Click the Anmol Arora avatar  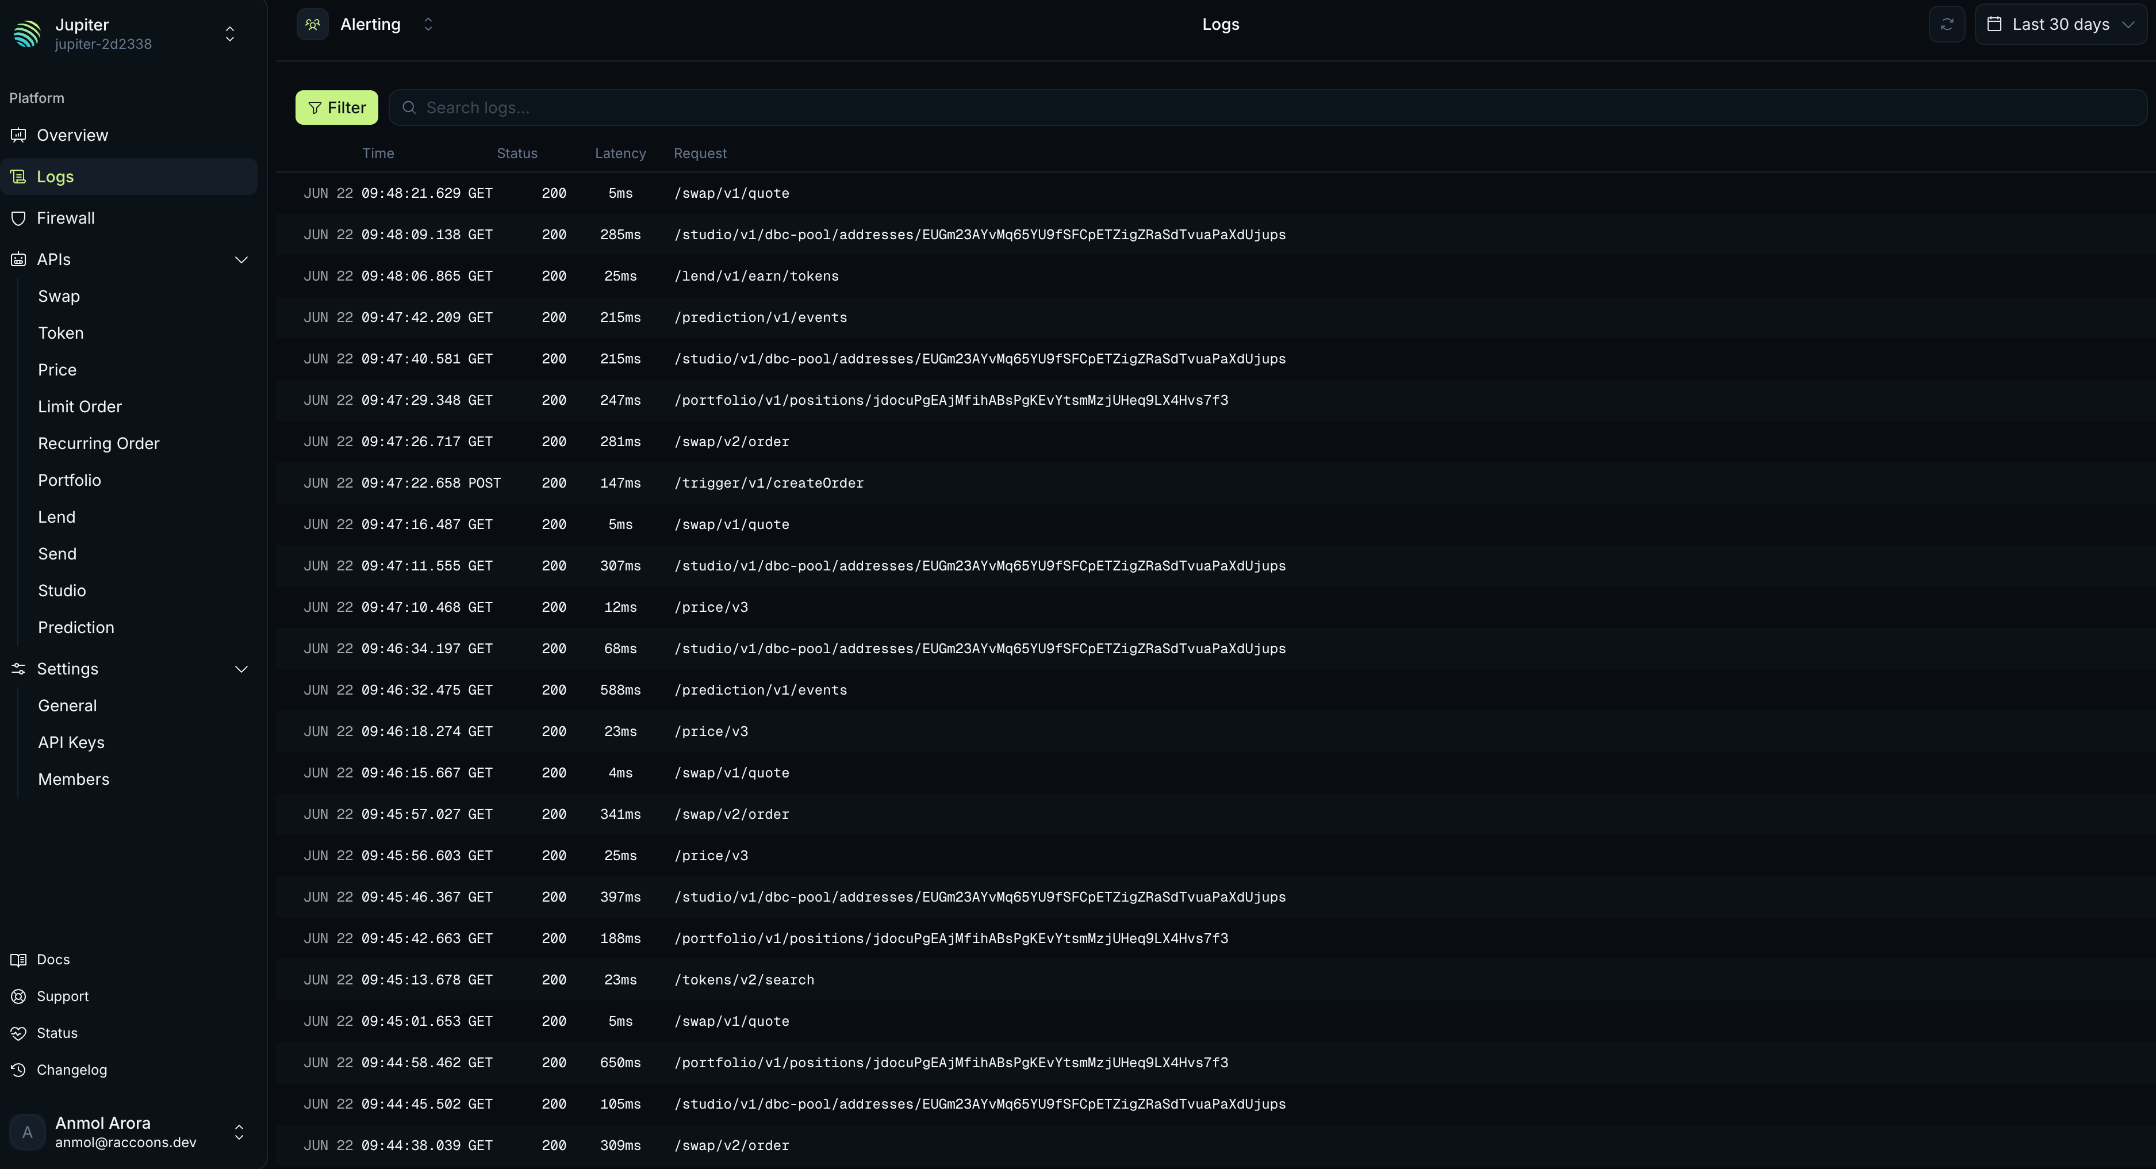click(27, 1132)
